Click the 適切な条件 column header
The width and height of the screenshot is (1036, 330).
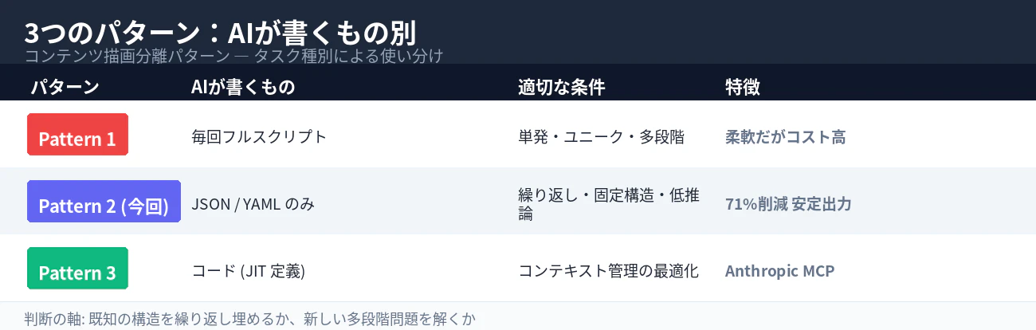click(562, 88)
